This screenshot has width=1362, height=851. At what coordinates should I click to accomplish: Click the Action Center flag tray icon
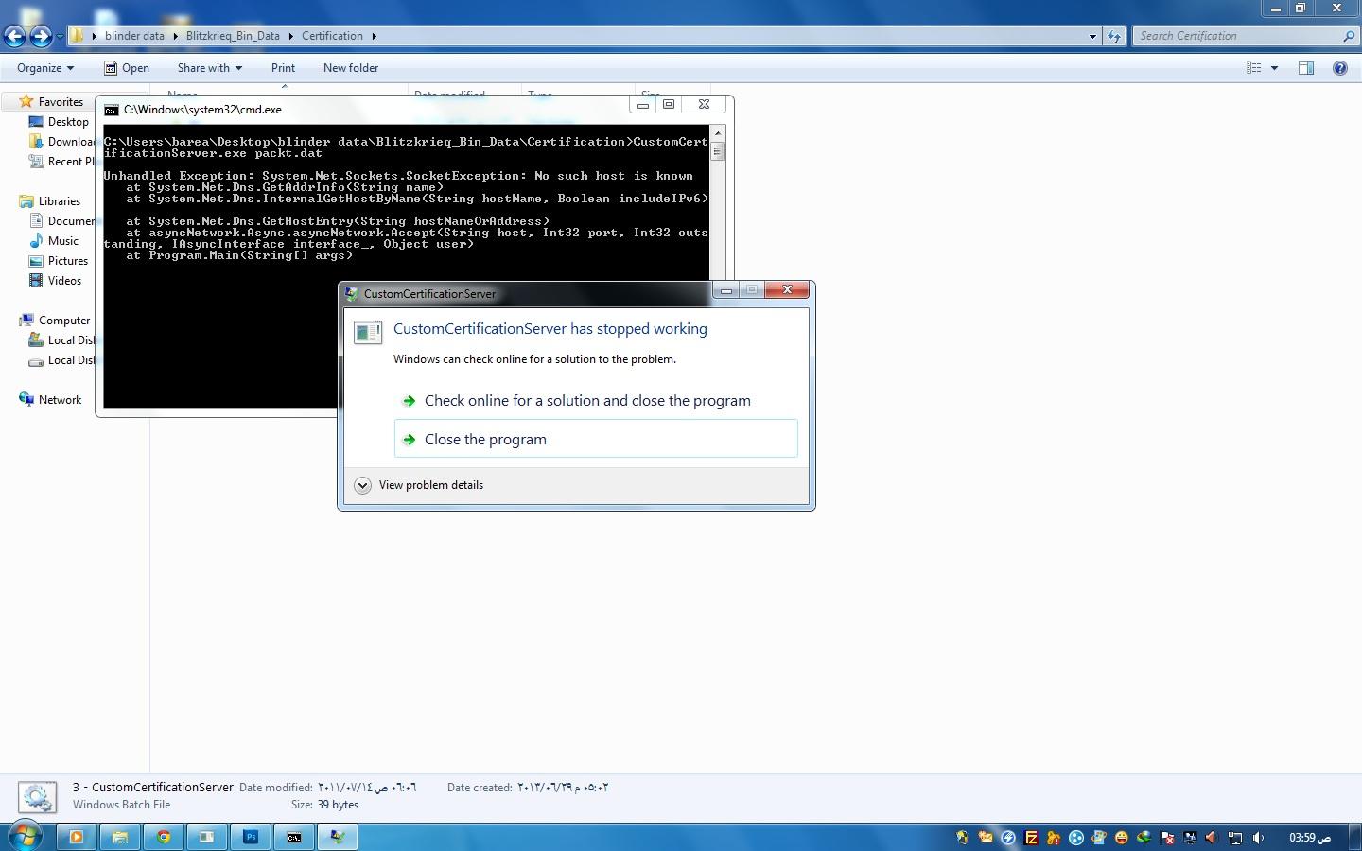1167,837
